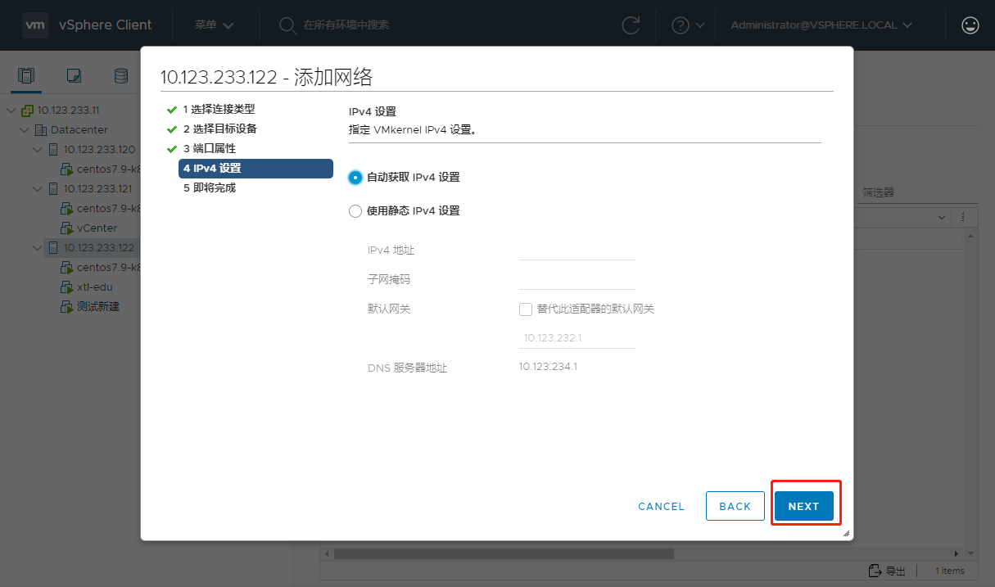Open the 菜单 dropdown menu

click(x=215, y=25)
